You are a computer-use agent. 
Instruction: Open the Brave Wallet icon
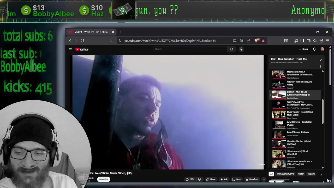308,41
